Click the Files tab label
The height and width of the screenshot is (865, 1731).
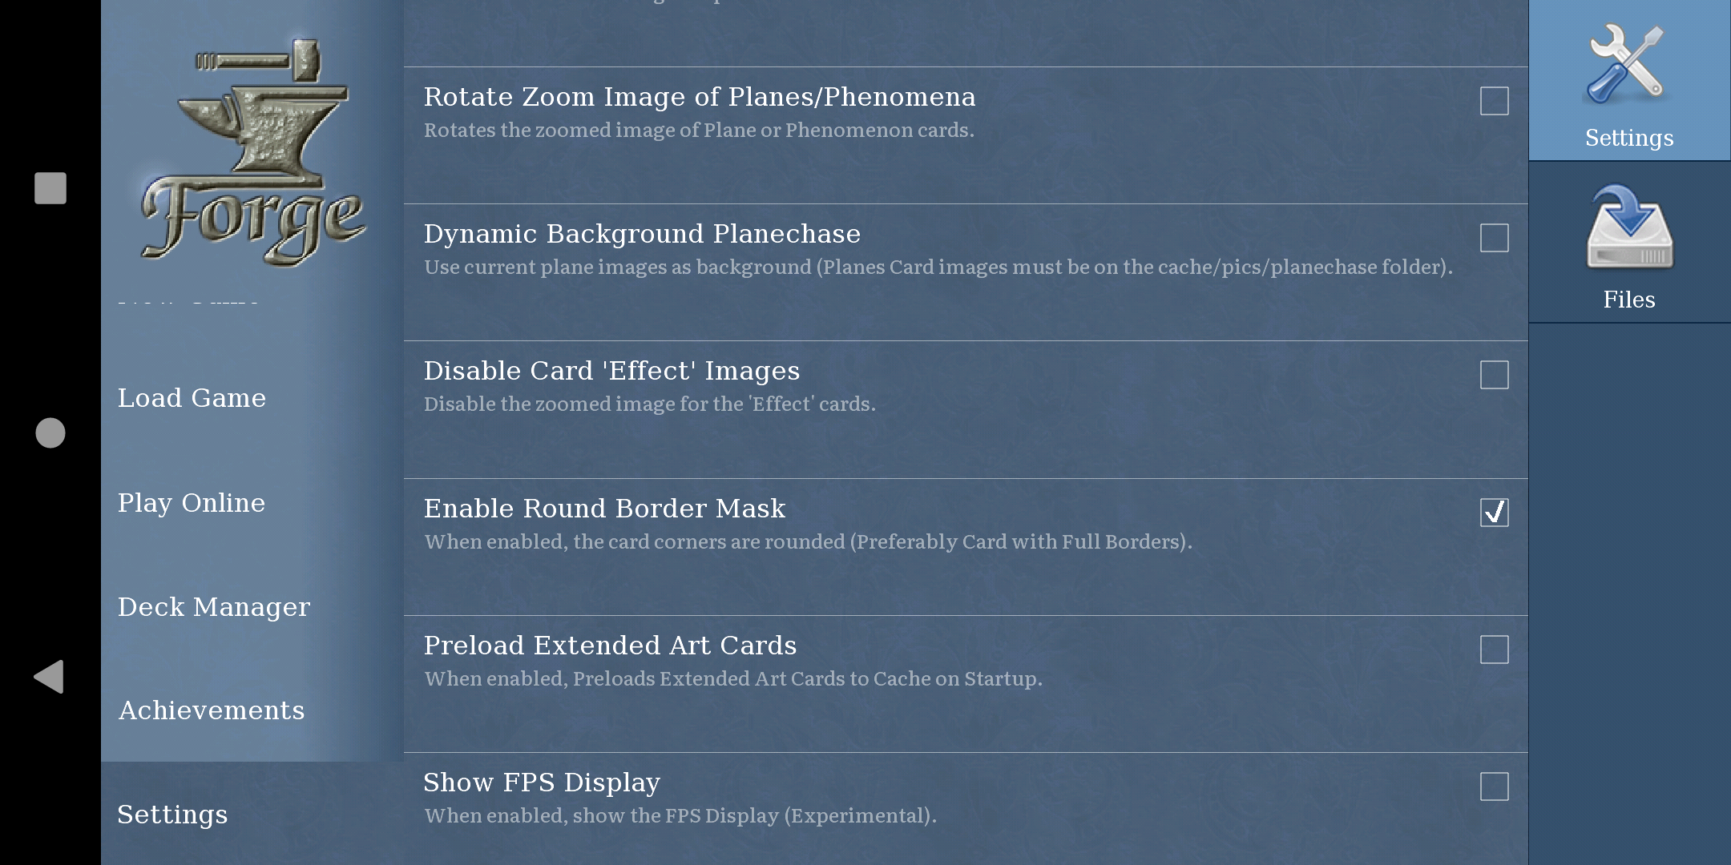pos(1629,300)
